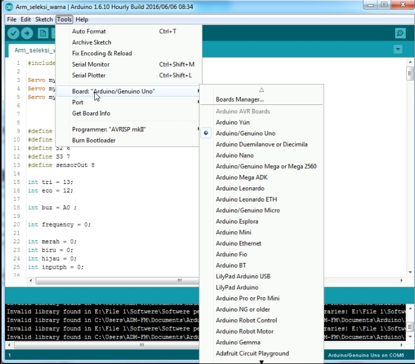This screenshot has width=415, height=364.
Task: Open the Serial Monitor magnifier icon
Action: [400, 33]
